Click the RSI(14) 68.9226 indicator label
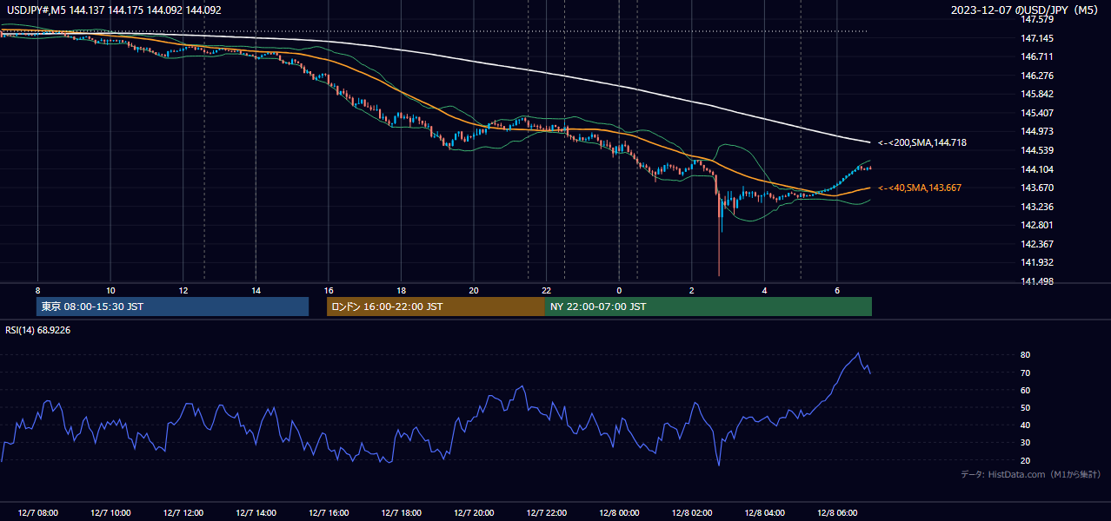The width and height of the screenshot is (1111, 521). [38, 330]
